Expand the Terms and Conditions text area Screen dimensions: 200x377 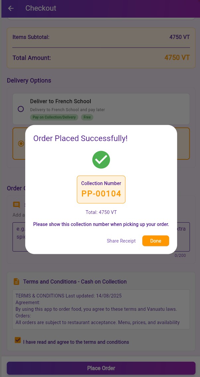[x=101, y=309]
